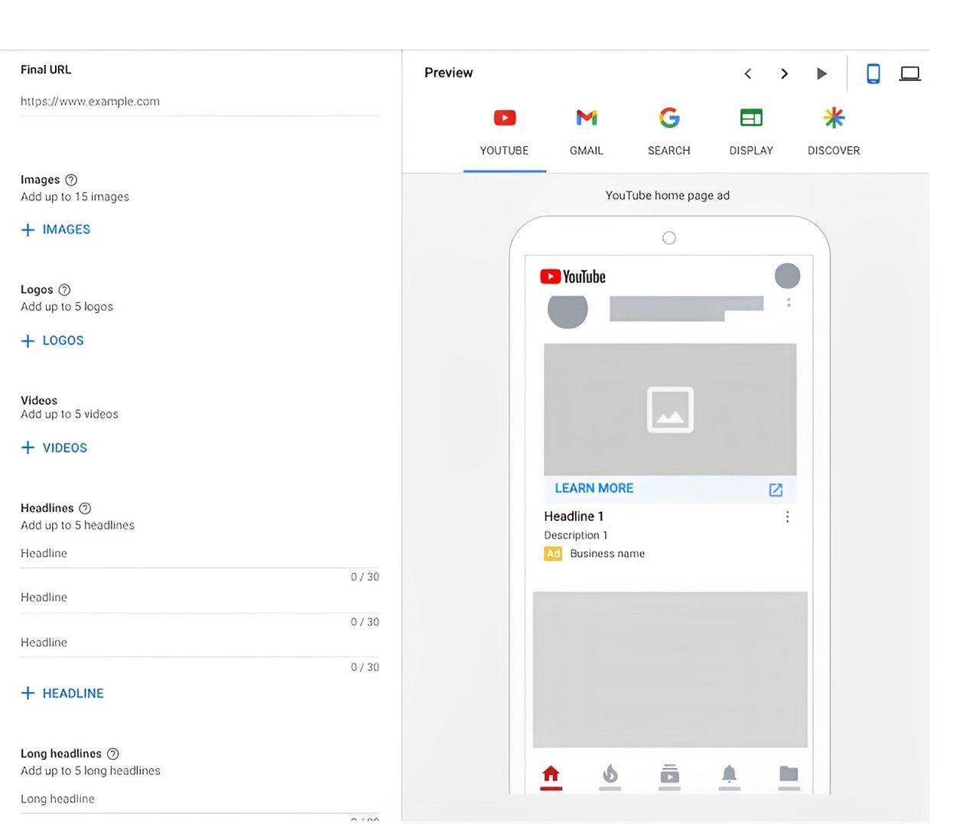Go to the previous ad preview
The height and width of the screenshot is (824, 979).
coord(748,73)
